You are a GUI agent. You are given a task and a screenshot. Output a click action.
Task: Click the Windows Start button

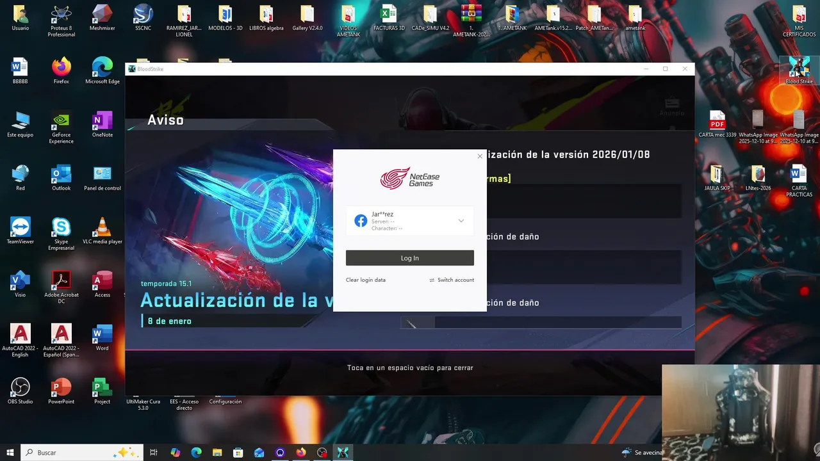click(10, 452)
